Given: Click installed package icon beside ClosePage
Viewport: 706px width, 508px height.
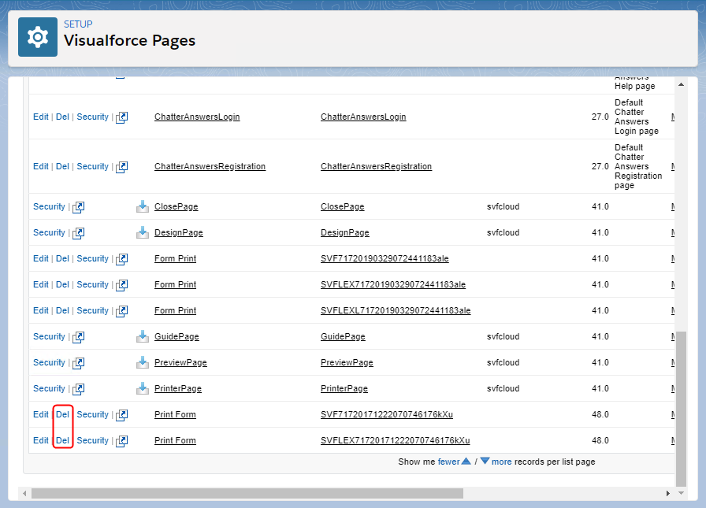Looking at the screenshot, I should tap(143, 206).
